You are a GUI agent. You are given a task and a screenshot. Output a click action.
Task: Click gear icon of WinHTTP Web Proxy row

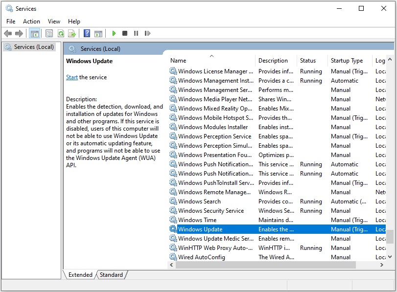click(173, 247)
